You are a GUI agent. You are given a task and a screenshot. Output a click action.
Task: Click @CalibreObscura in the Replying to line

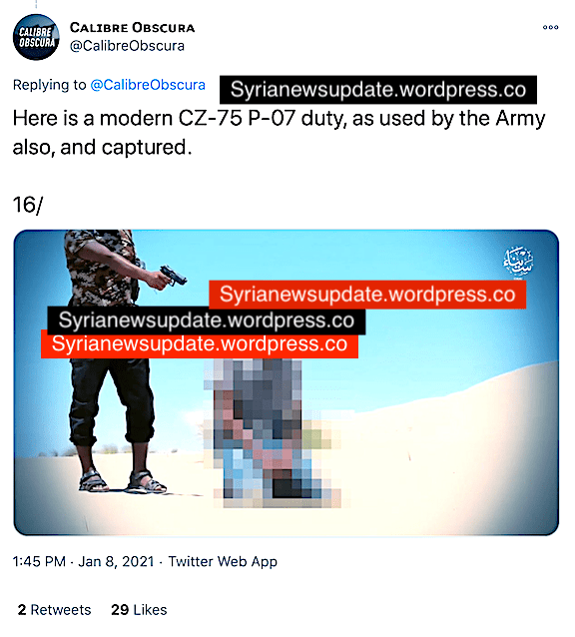(148, 85)
